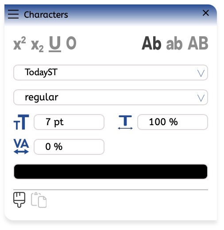Image resolution: width=224 pixels, height=230 pixels.
Task: Click the horizontal scaling T icon
Action: point(125,123)
